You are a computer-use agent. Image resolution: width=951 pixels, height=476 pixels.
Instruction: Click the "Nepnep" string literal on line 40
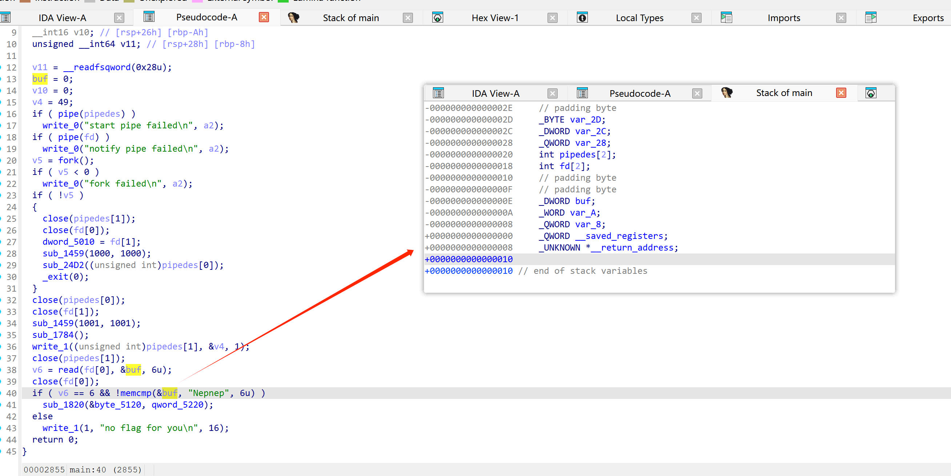tap(209, 393)
